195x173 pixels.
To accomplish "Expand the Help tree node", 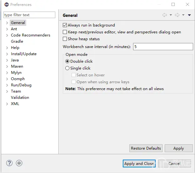I will coord(7,48).
